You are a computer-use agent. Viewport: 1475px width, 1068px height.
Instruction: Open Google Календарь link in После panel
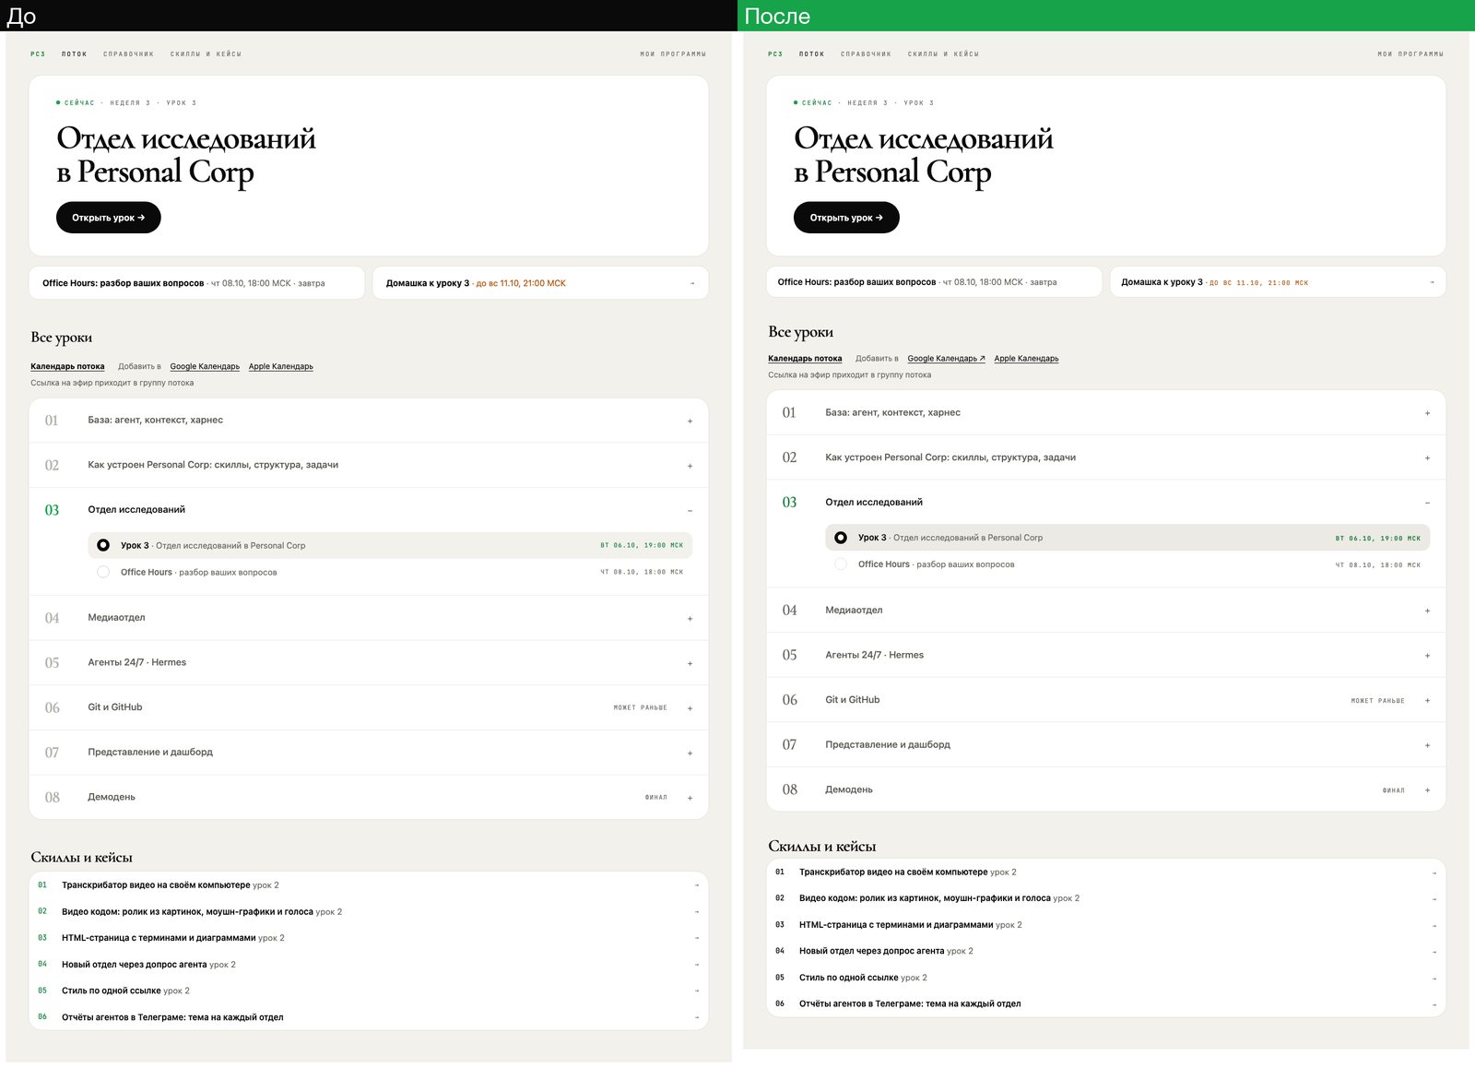pos(946,359)
